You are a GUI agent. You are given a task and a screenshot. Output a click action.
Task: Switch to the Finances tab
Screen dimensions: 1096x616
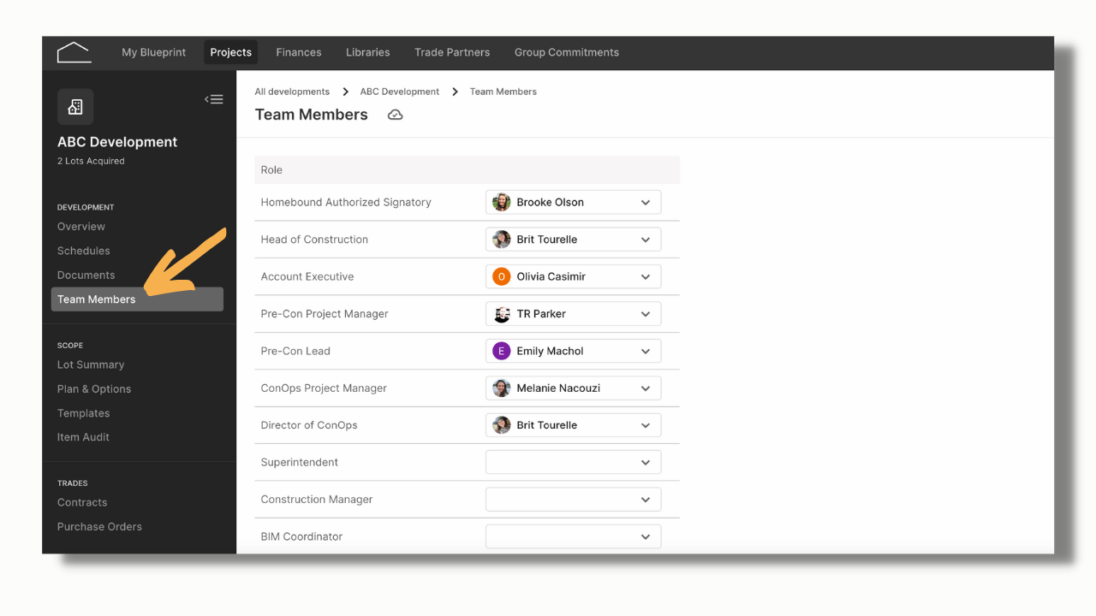click(x=299, y=52)
